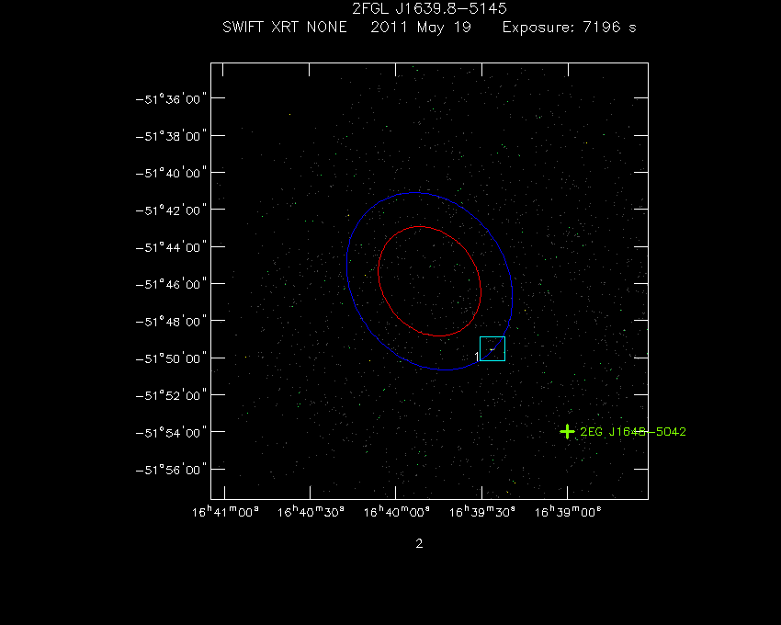Screen dimensions: 781x625
Task: Click the declination label -51°46'00"
Action: 171,284
